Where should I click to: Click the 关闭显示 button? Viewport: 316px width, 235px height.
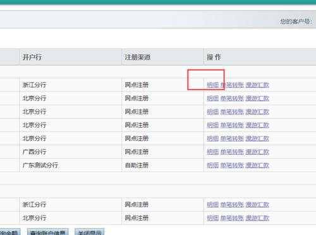[90, 232]
